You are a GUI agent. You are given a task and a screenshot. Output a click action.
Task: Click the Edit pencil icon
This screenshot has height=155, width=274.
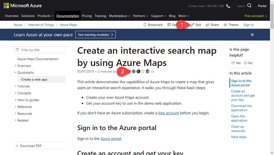192,25
